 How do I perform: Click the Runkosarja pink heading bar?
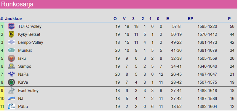(119, 4)
